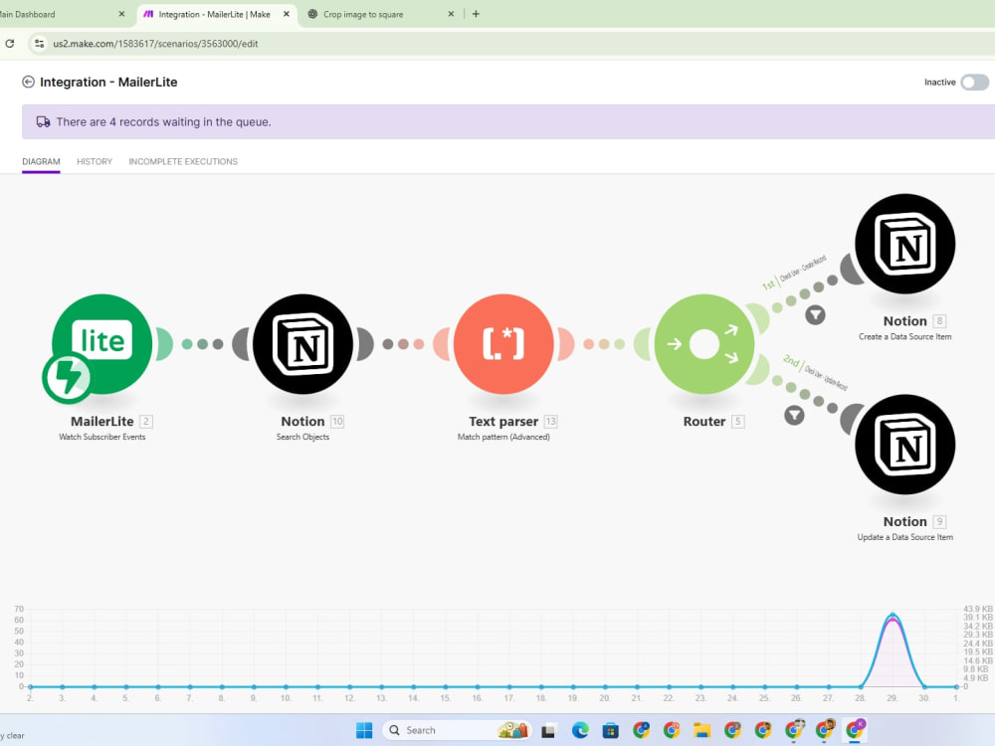Toggle the scenario Inactive switch on
The height and width of the screenshot is (746, 995).
tap(975, 83)
